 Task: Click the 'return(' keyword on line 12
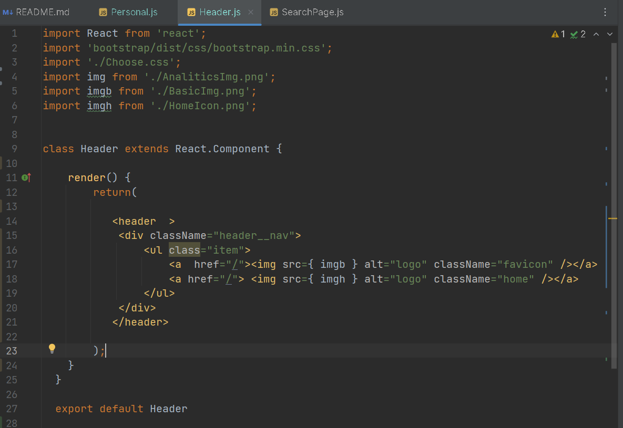click(115, 192)
